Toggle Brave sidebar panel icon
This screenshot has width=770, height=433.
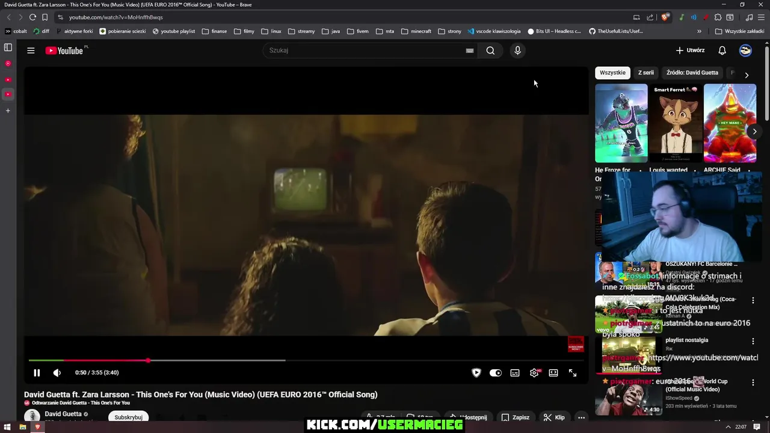8,48
